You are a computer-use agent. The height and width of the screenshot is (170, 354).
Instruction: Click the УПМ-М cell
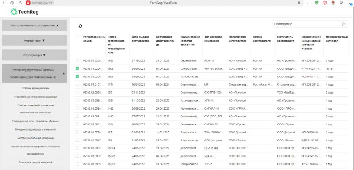pos(209,100)
